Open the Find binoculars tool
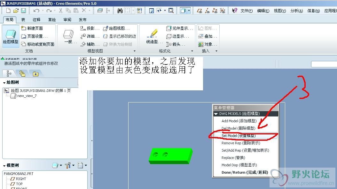 tap(120, 10)
